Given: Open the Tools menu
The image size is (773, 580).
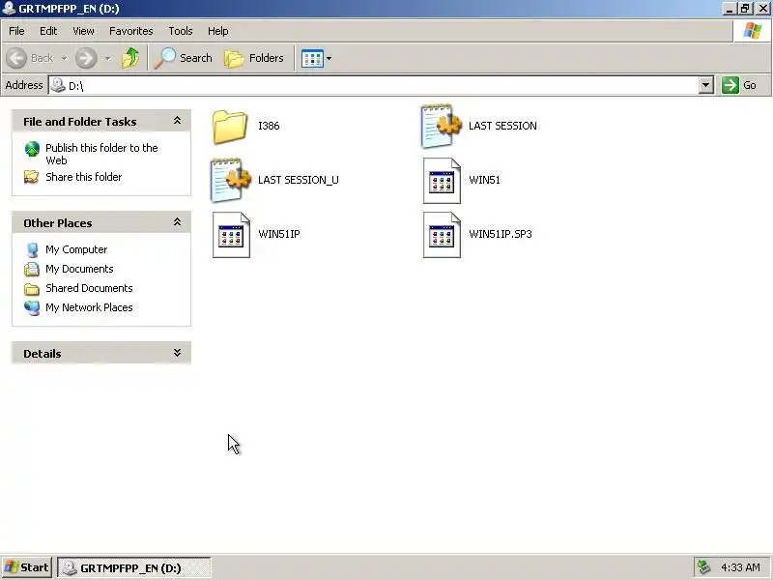Looking at the screenshot, I should click(x=181, y=31).
